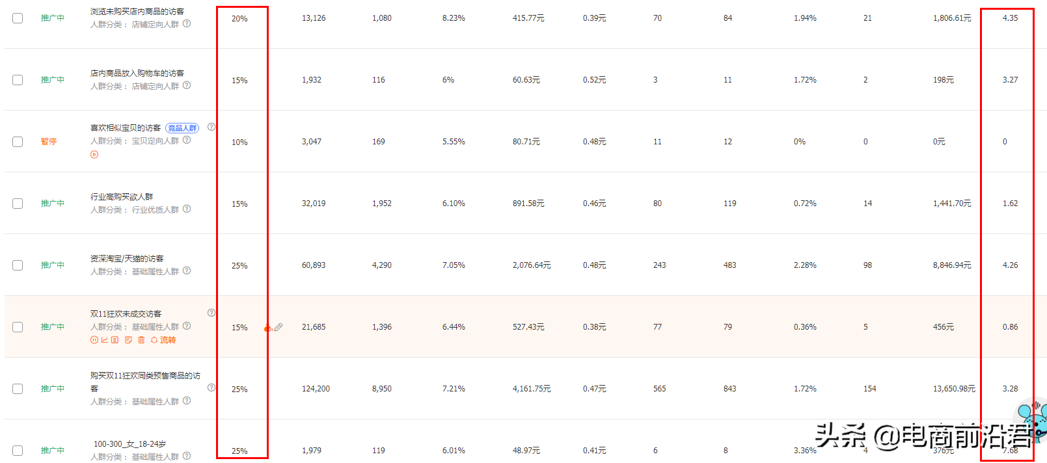Open the 店内商品放入购物车的访客 audience name
This screenshot has width=1047, height=463.
[x=137, y=73]
